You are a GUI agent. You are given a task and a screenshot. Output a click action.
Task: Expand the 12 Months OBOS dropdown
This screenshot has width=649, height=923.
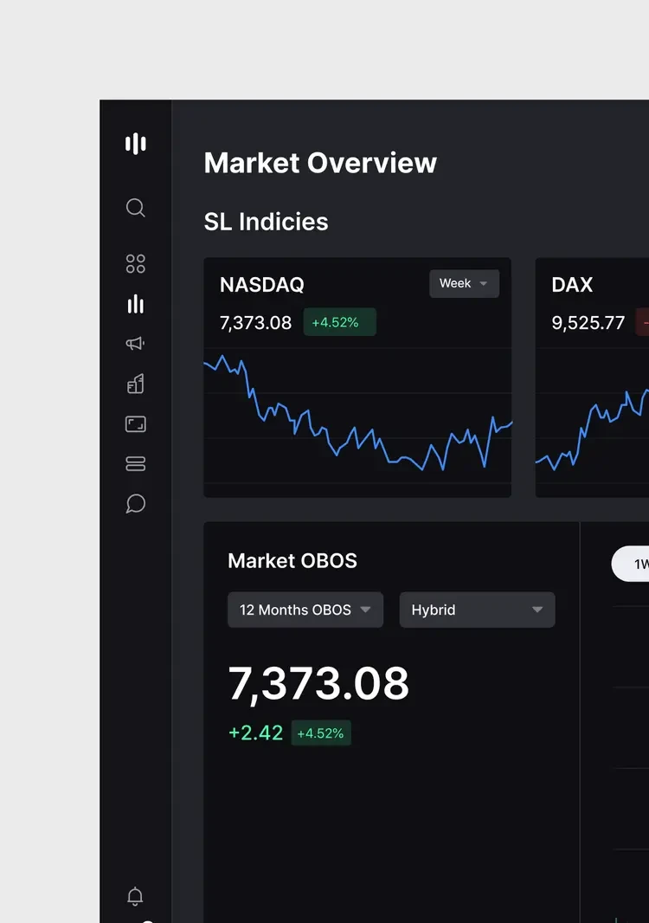coord(305,610)
